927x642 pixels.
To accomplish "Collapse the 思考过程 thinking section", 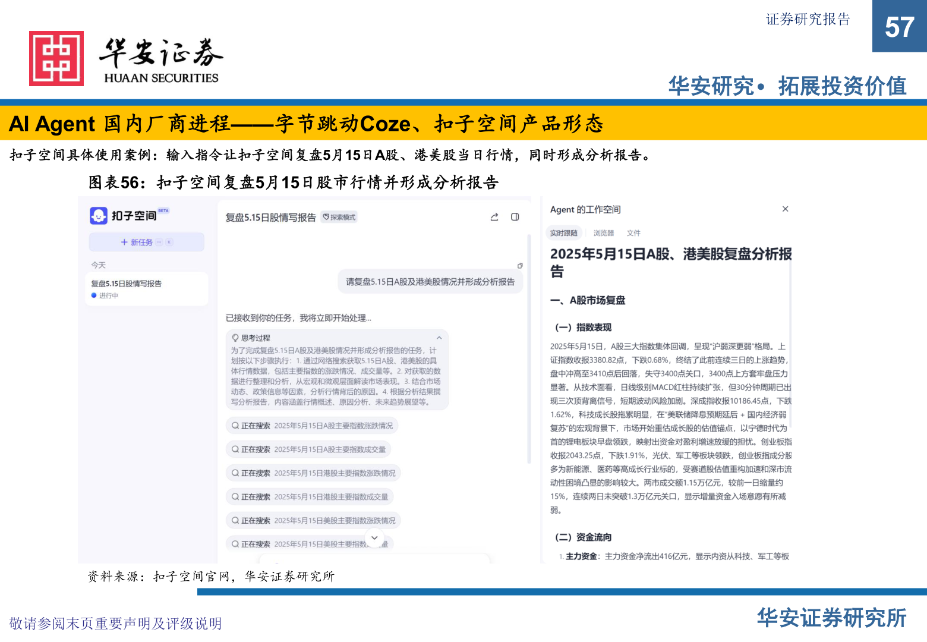I will coord(439,338).
